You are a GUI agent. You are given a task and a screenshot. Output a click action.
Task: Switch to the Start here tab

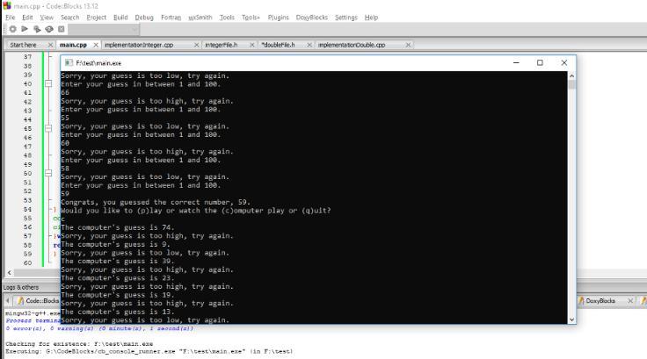coord(23,45)
